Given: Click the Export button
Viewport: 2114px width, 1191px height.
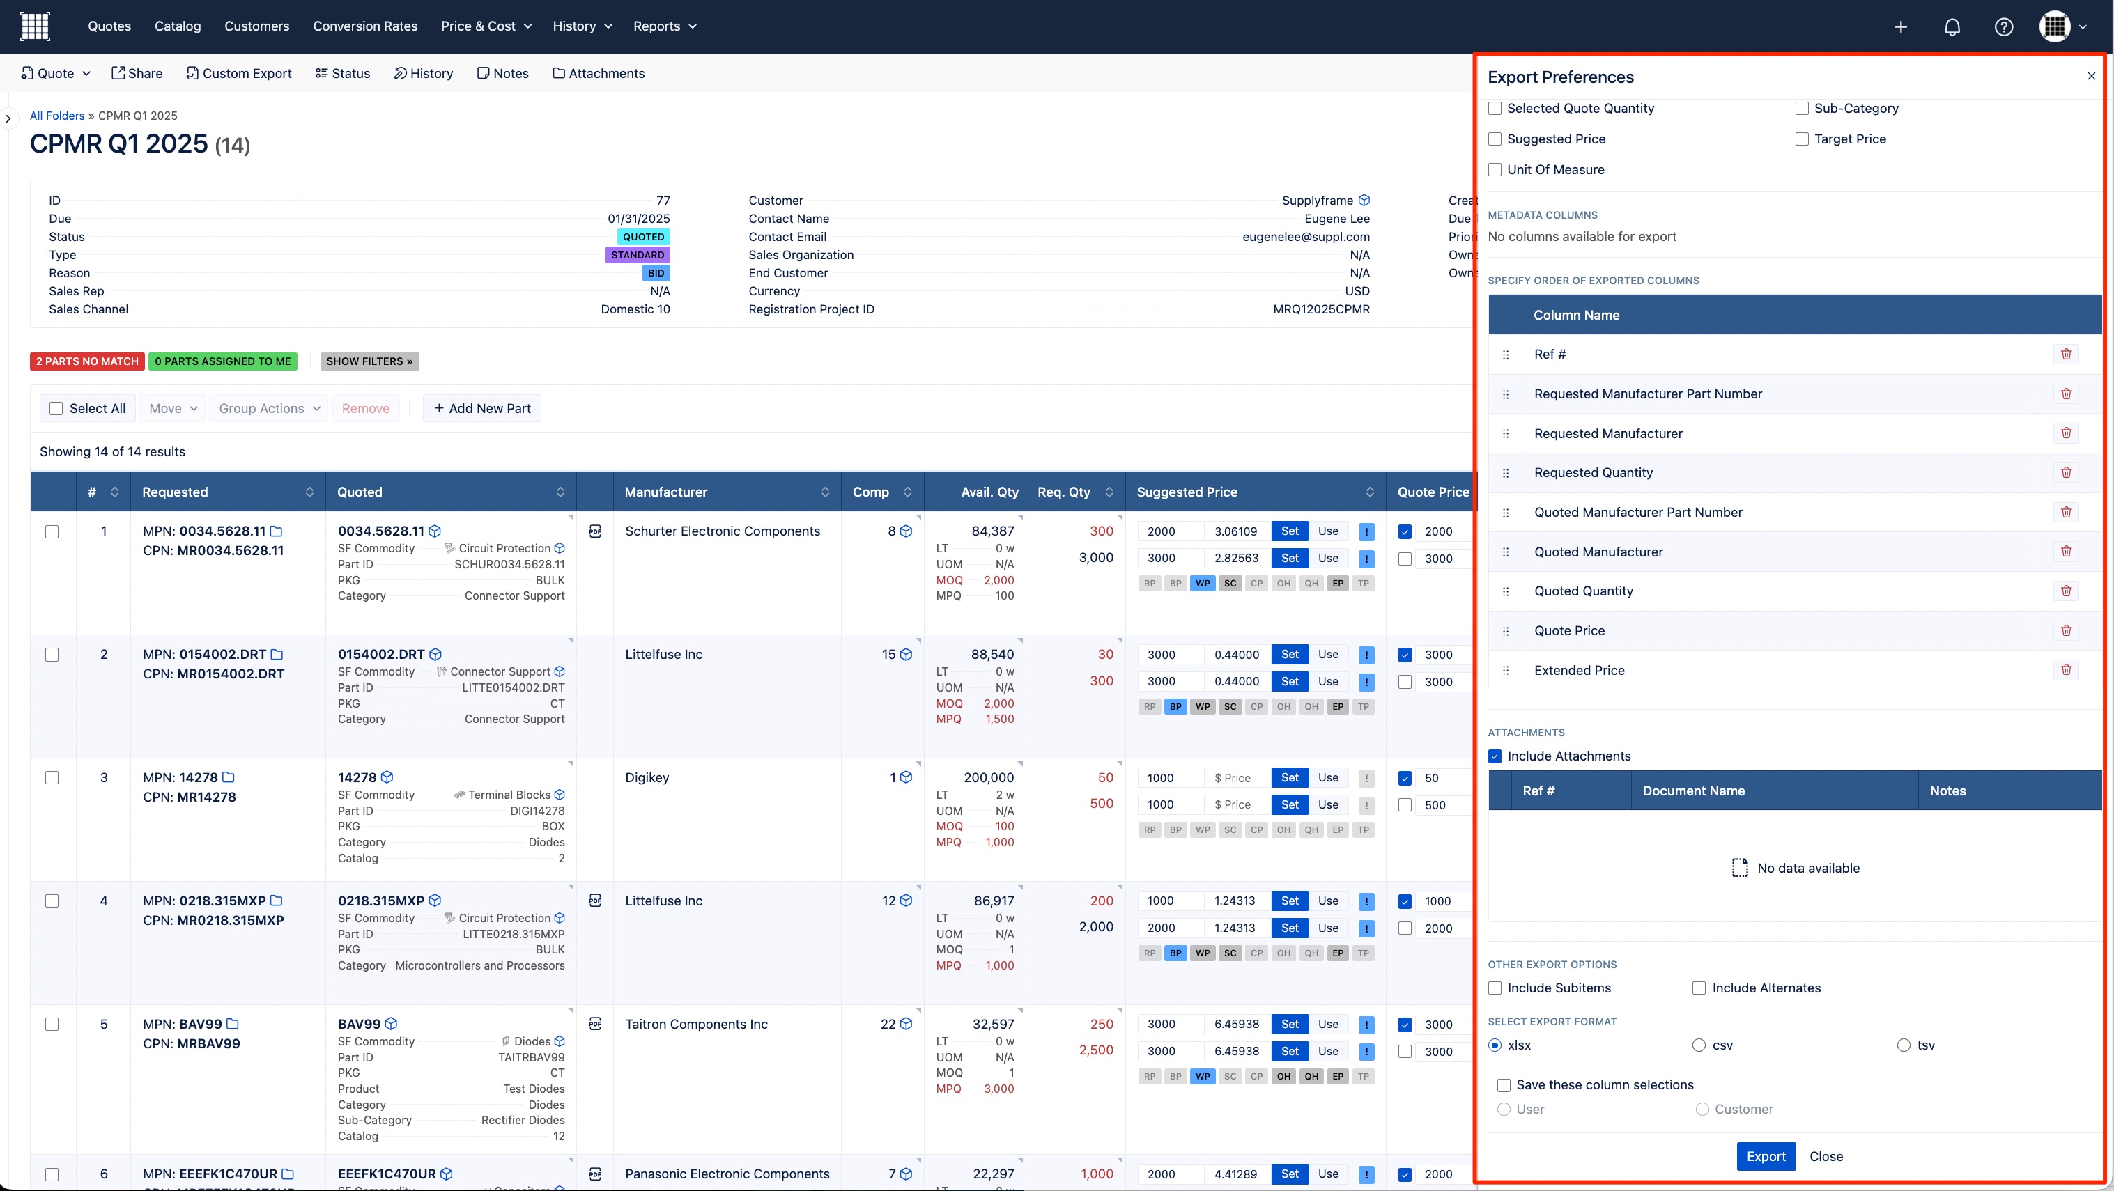Looking at the screenshot, I should (1766, 1157).
